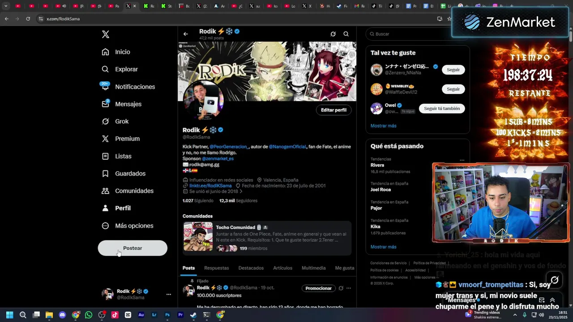Click Editar perfil button
The height and width of the screenshot is (322, 573).
click(x=334, y=110)
